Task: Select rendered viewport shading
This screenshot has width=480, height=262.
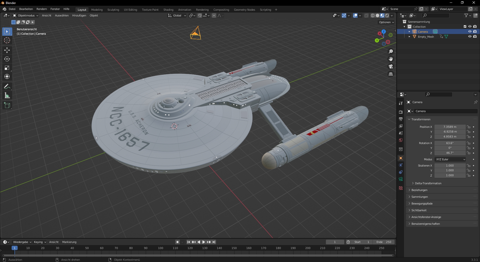Action: click(x=387, y=15)
